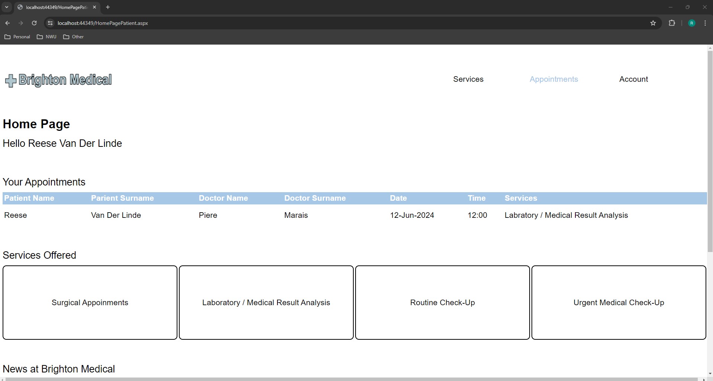713x381 pixels.
Task: Select Laboratory / Medical Result Analysis card
Action: [266, 303]
